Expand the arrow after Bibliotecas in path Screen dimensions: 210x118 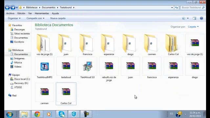coord(40,8)
